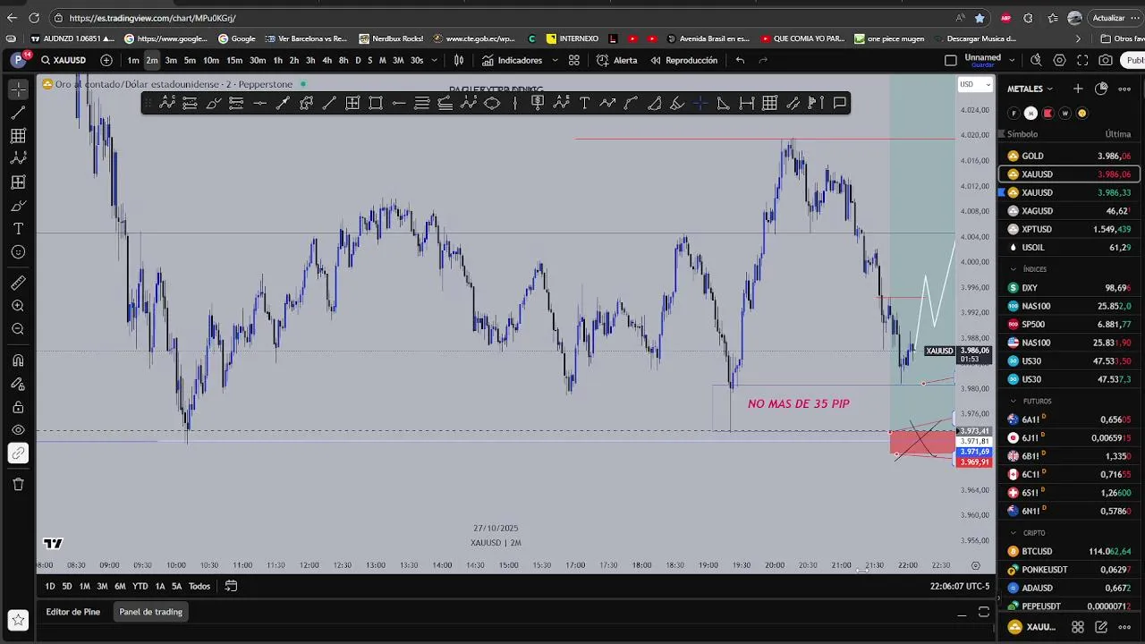The height and width of the screenshot is (644, 1145).
Task: Start Reproducción bar replay
Action: pyautogui.click(x=684, y=60)
